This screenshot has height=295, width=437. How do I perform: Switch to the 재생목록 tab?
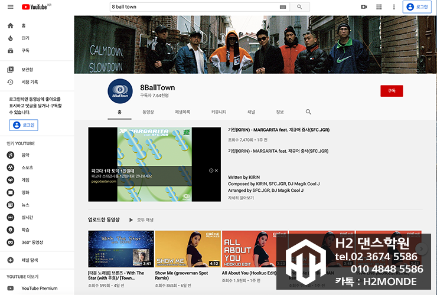182,112
